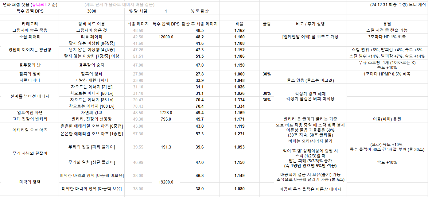Screen dimensions: 428x197
Task: Select the '카테고리' column header cell
Action: [30, 24]
